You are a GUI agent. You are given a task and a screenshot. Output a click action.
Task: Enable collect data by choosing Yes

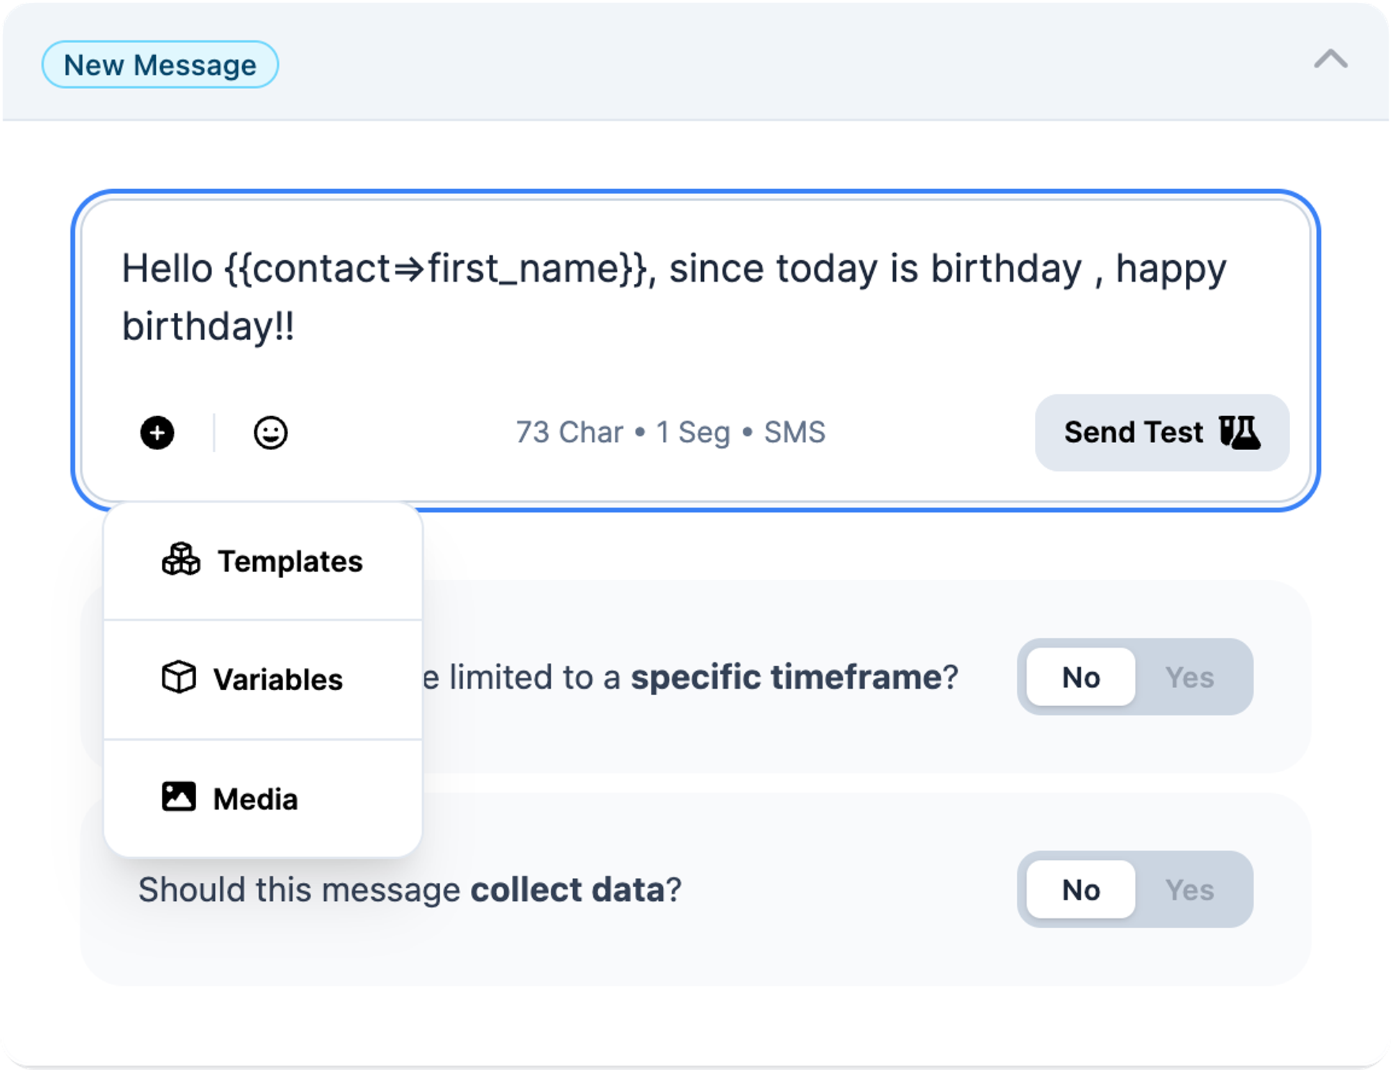click(1190, 890)
